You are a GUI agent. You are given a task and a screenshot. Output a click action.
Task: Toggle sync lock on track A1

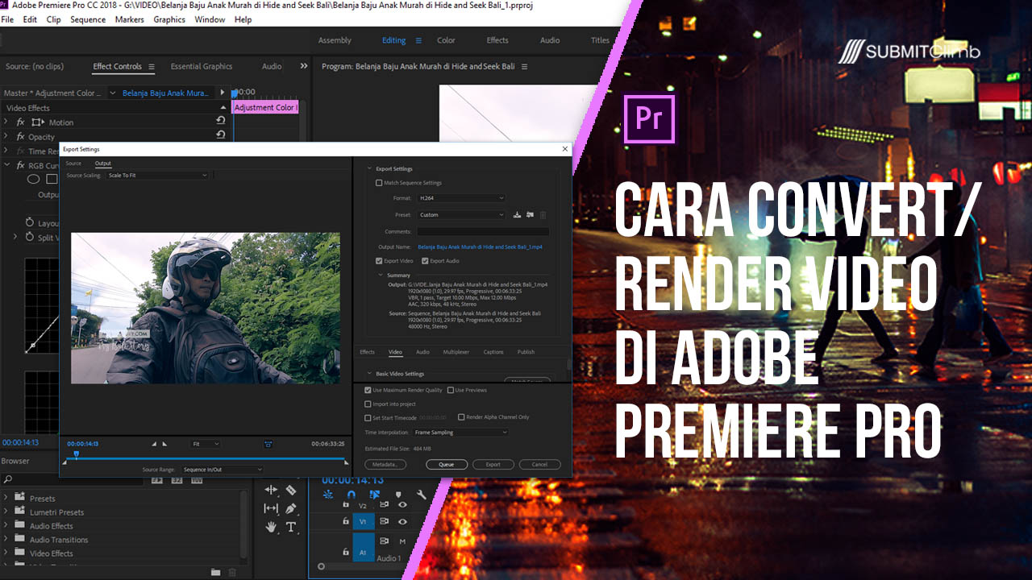[385, 541]
